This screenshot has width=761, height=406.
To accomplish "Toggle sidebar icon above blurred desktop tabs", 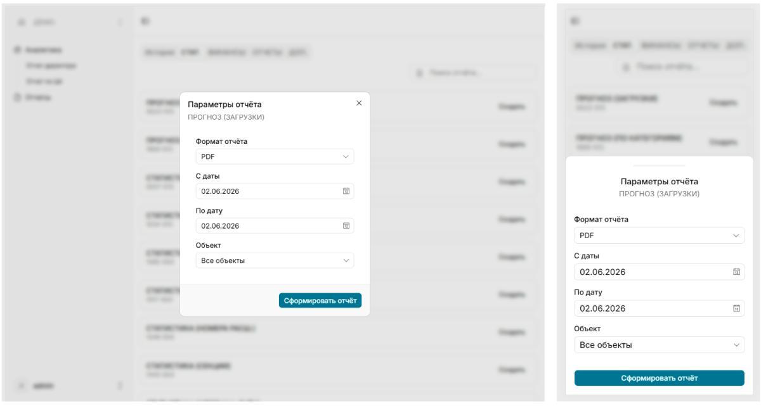I will click(145, 22).
